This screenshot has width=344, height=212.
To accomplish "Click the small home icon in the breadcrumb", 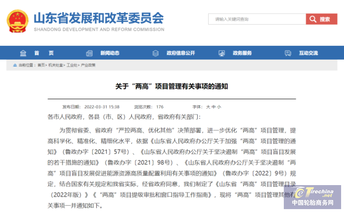I will point(15,65).
